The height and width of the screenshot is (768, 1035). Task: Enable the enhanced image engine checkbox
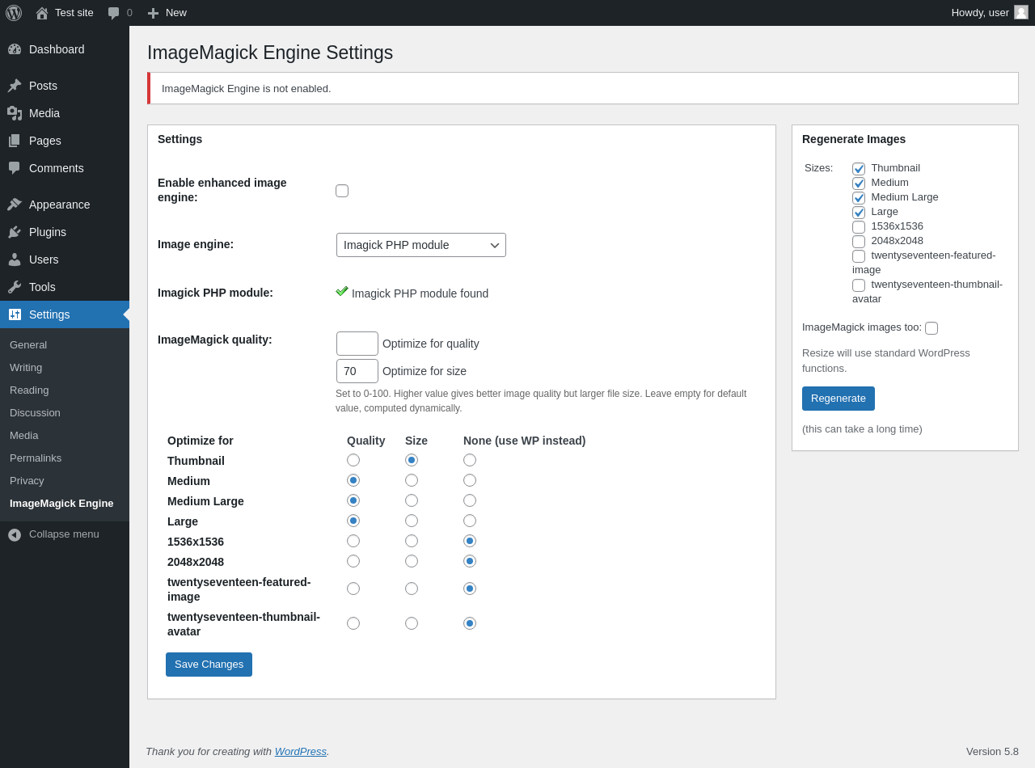pos(342,191)
